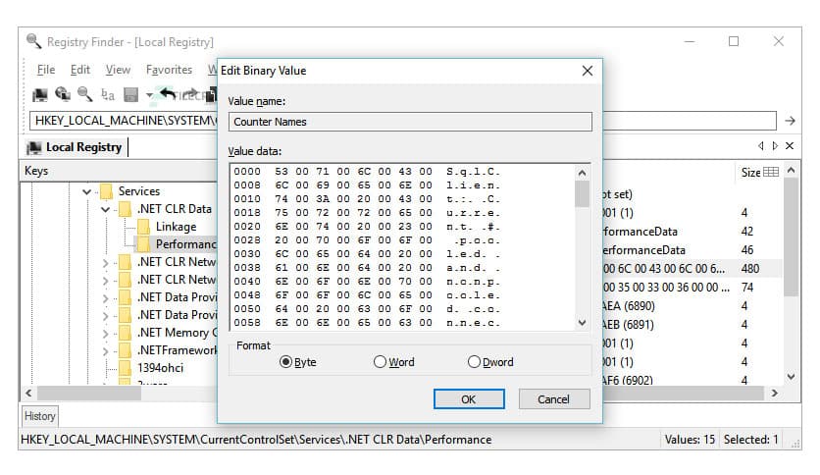Click the hex editor scroll down arrow
Viewport: 820px width, 475px height.
(582, 323)
